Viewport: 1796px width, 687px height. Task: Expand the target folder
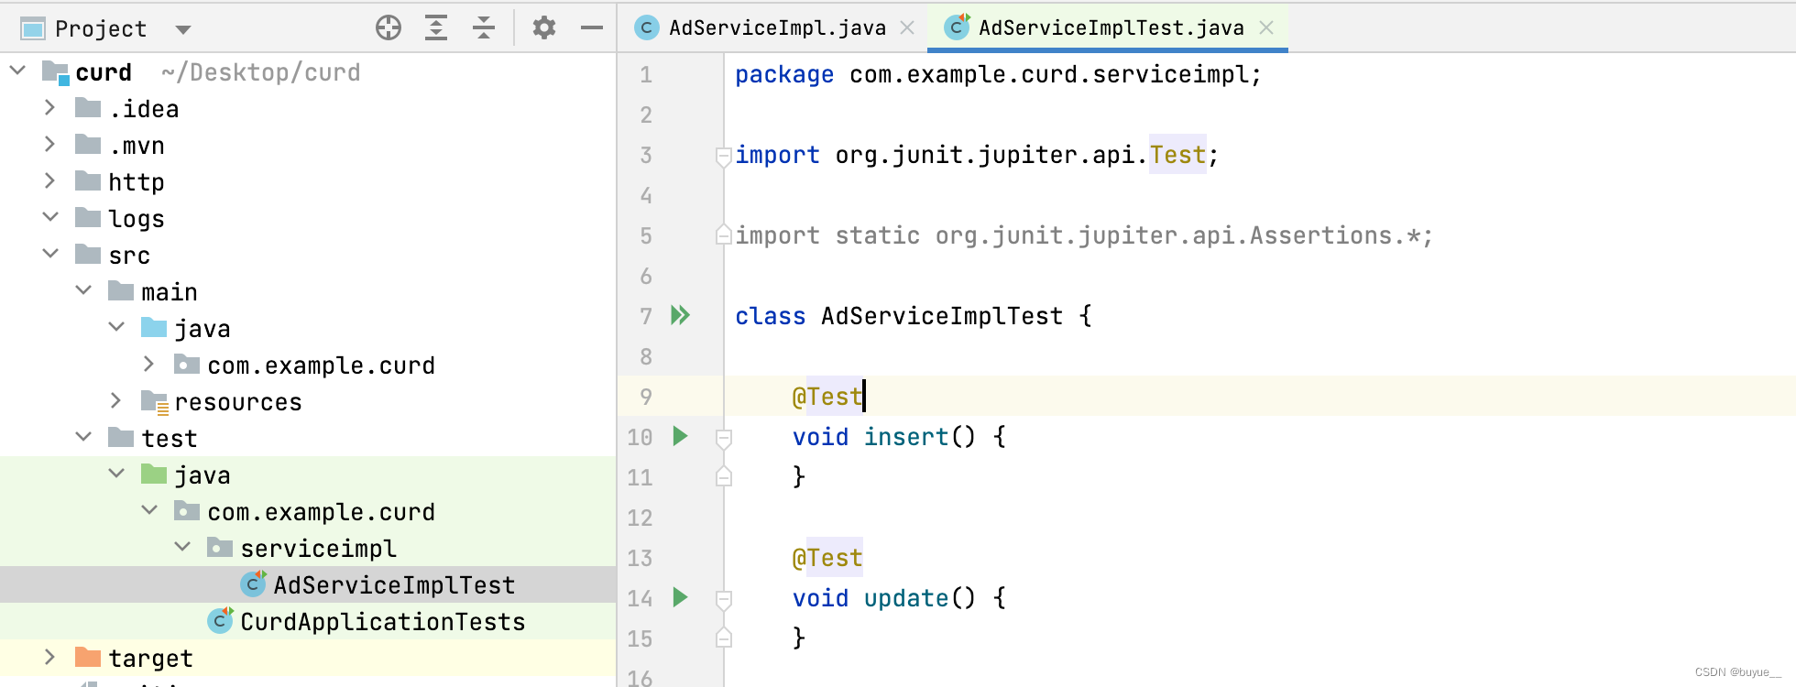[50, 657]
